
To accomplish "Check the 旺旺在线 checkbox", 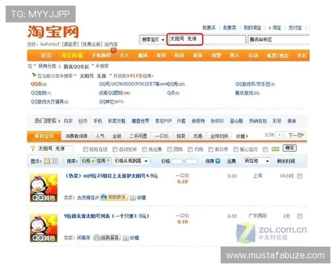I will (x=86, y=149).
